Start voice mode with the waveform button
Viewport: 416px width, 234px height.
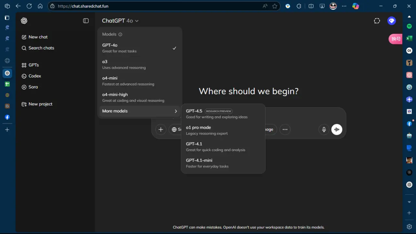pyautogui.click(x=337, y=129)
